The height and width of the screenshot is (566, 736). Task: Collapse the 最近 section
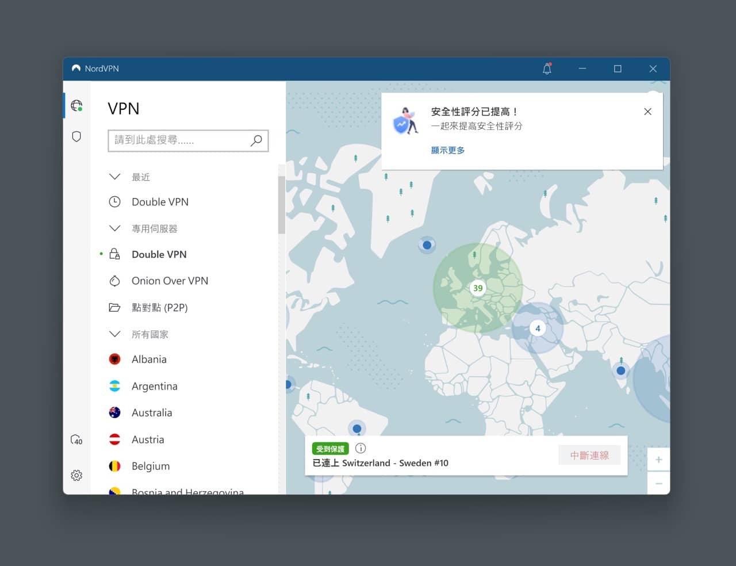[115, 177]
